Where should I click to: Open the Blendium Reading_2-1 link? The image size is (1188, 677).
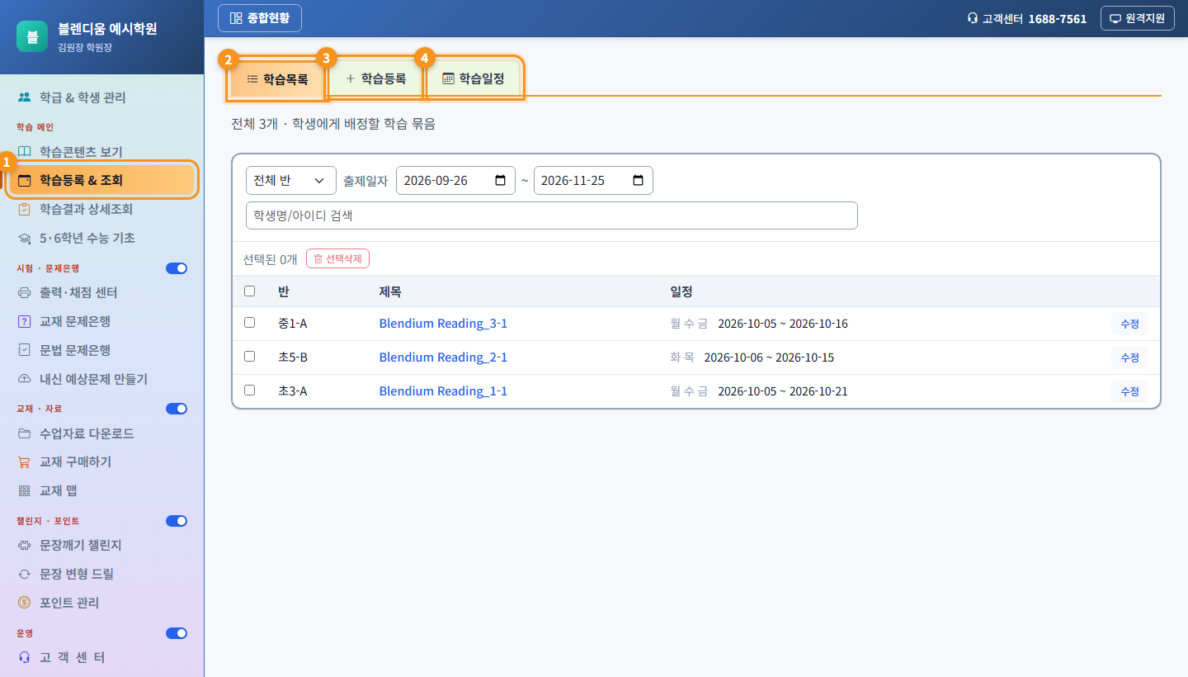443,357
